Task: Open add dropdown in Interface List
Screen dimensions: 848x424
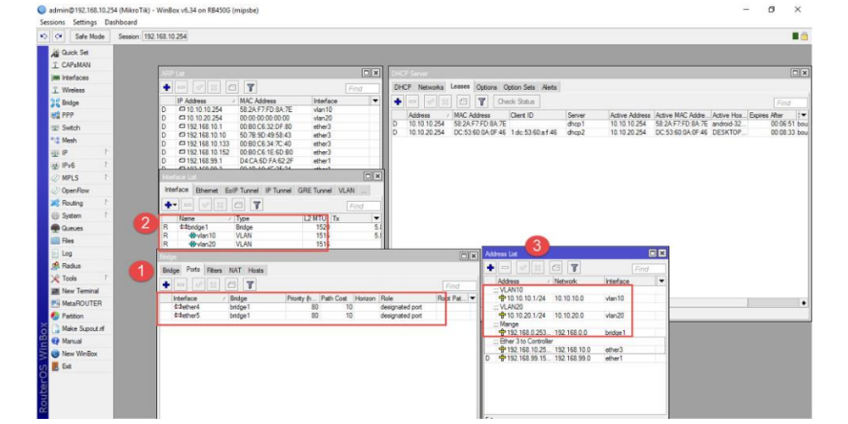Action: click(171, 205)
